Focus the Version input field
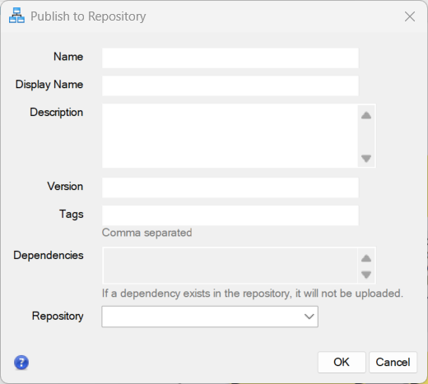The width and height of the screenshot is (428, 384). coord(230,187)
